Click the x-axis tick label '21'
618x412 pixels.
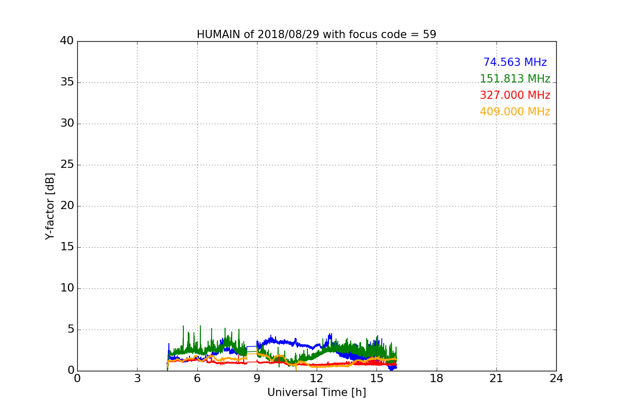[496, 379]
